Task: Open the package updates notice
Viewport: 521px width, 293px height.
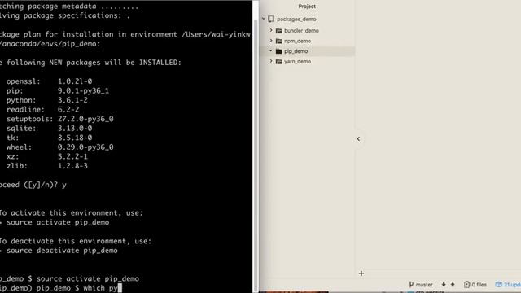Action: (508, 285)
